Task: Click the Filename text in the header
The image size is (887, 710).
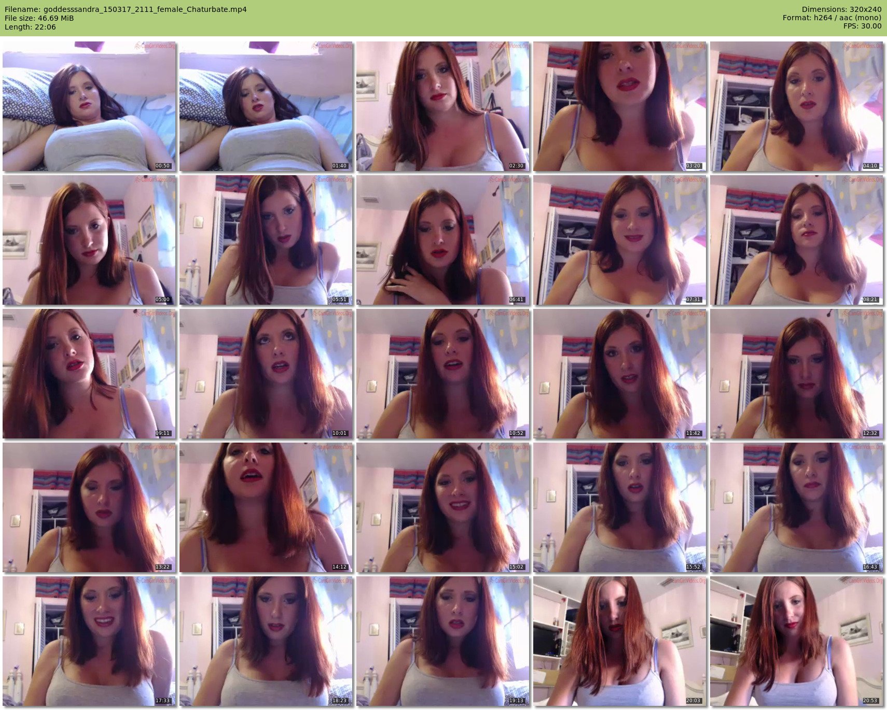Action: click(x=126, y=9)
